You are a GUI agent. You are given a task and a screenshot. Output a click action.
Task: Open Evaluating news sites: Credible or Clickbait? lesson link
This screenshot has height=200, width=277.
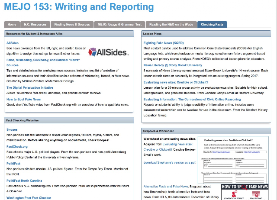coord(176,82)
